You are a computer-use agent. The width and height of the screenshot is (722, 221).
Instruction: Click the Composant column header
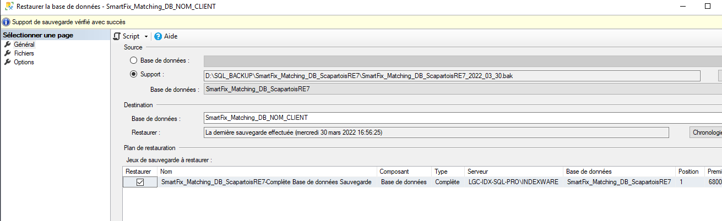(x=405, y=172)
